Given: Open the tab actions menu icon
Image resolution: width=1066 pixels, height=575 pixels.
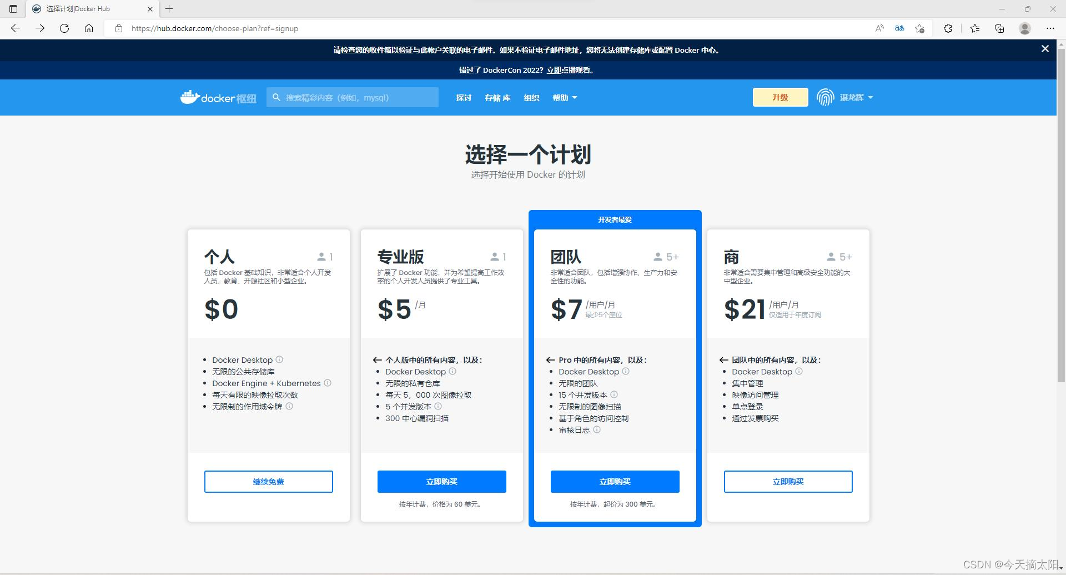Looking at the screenshot, I should (13, 9).
